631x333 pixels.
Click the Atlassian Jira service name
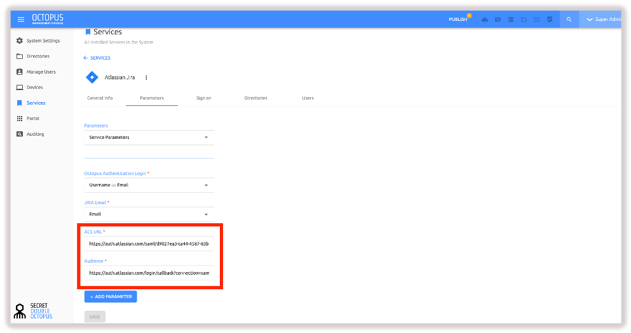coord(119,77)
